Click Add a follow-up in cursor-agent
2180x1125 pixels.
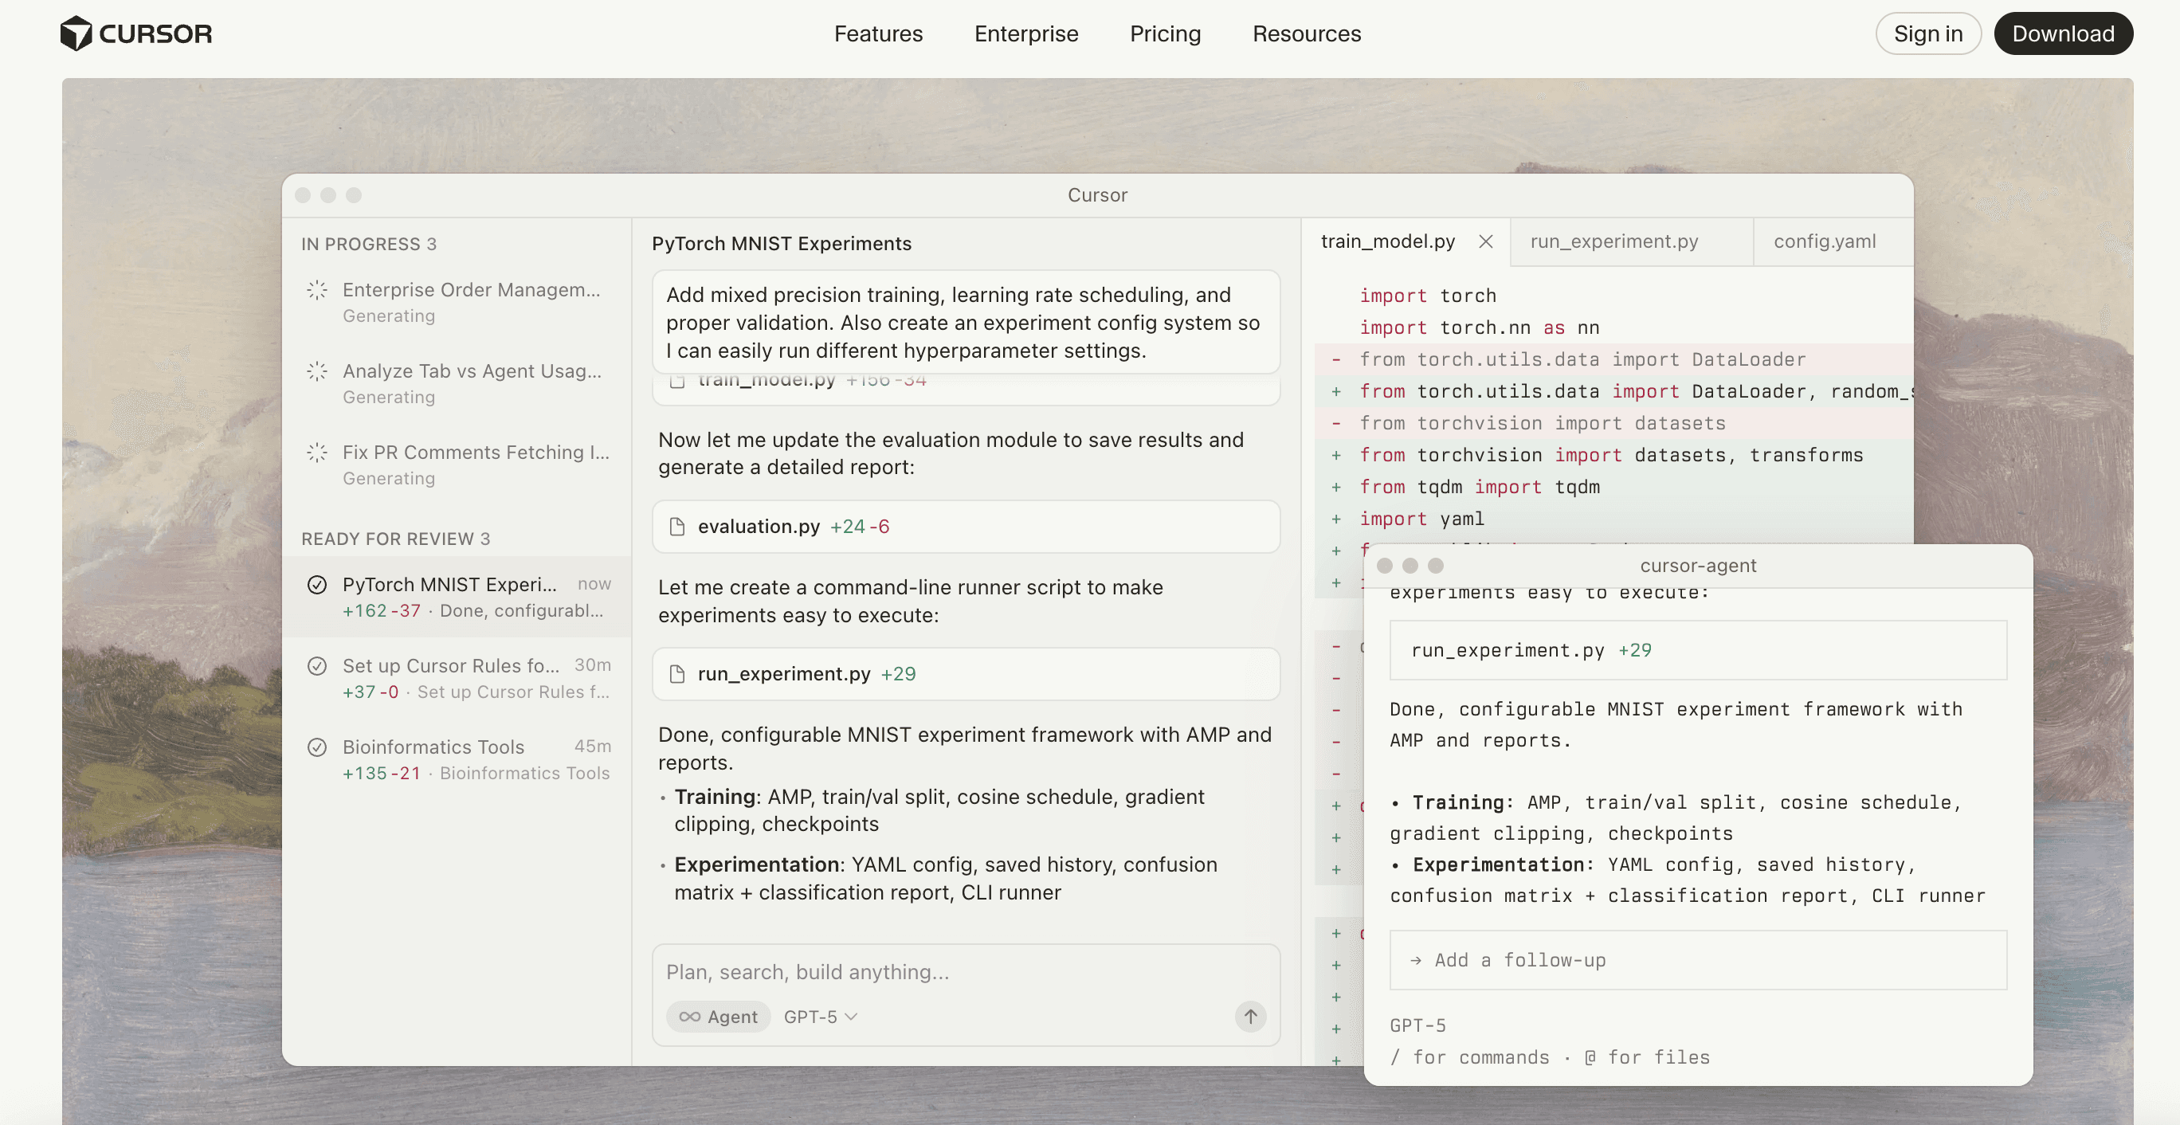point(1517,960)
